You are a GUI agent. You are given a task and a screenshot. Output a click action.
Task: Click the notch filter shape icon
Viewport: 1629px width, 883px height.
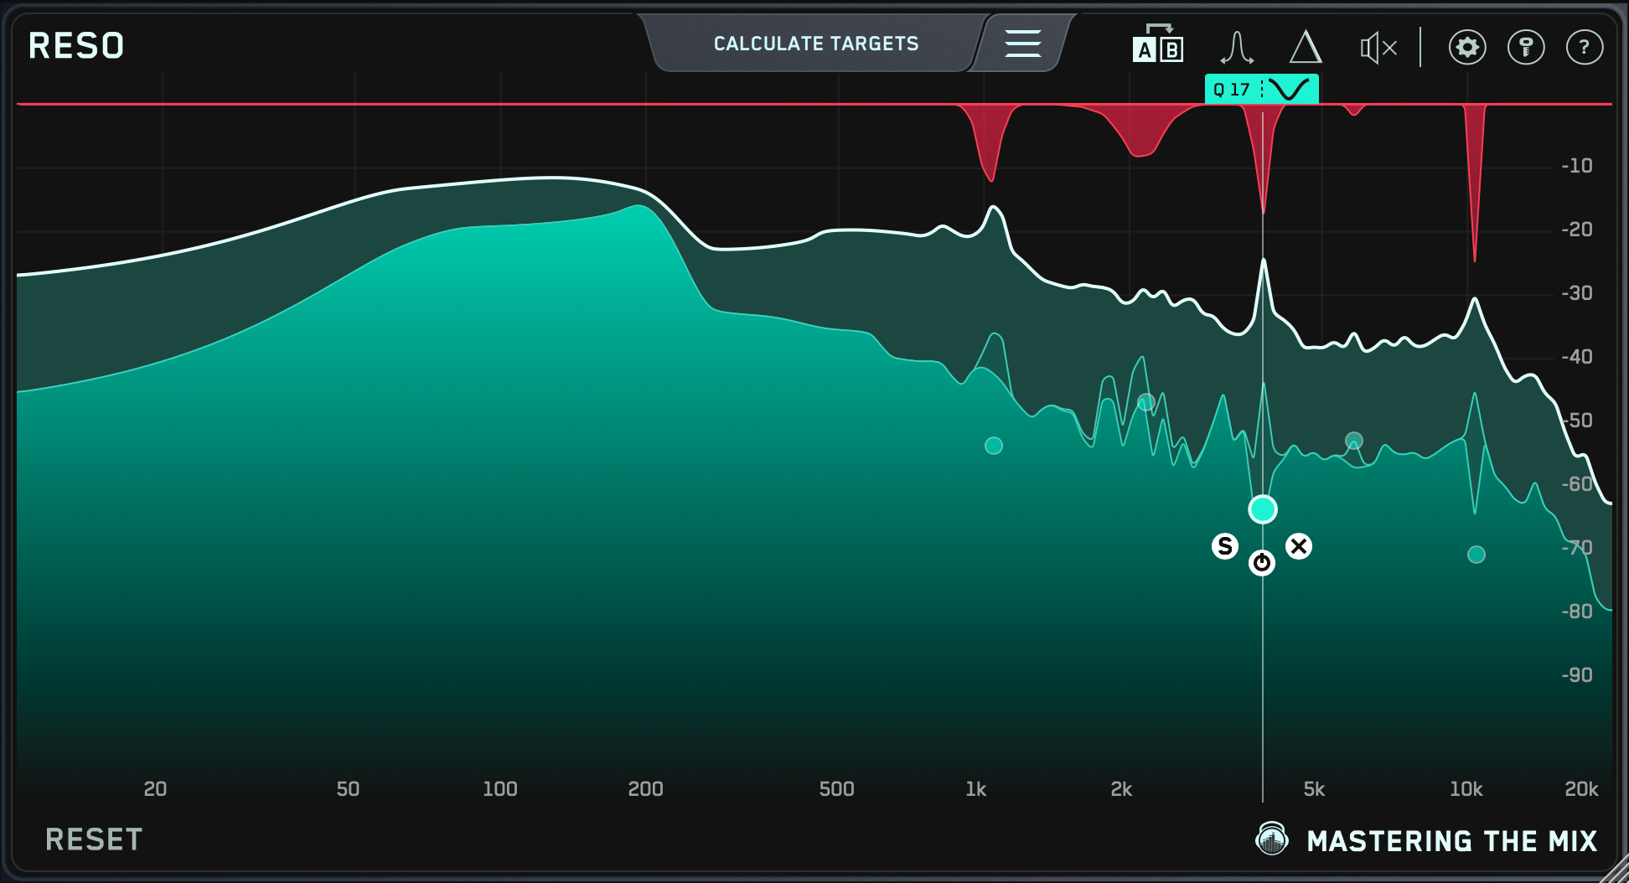1289,90
